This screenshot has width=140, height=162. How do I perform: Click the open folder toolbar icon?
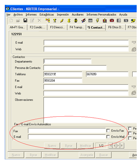[x=18, y=20]
